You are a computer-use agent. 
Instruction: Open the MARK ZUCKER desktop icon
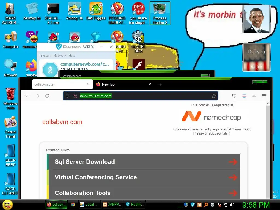click(10, 13)
